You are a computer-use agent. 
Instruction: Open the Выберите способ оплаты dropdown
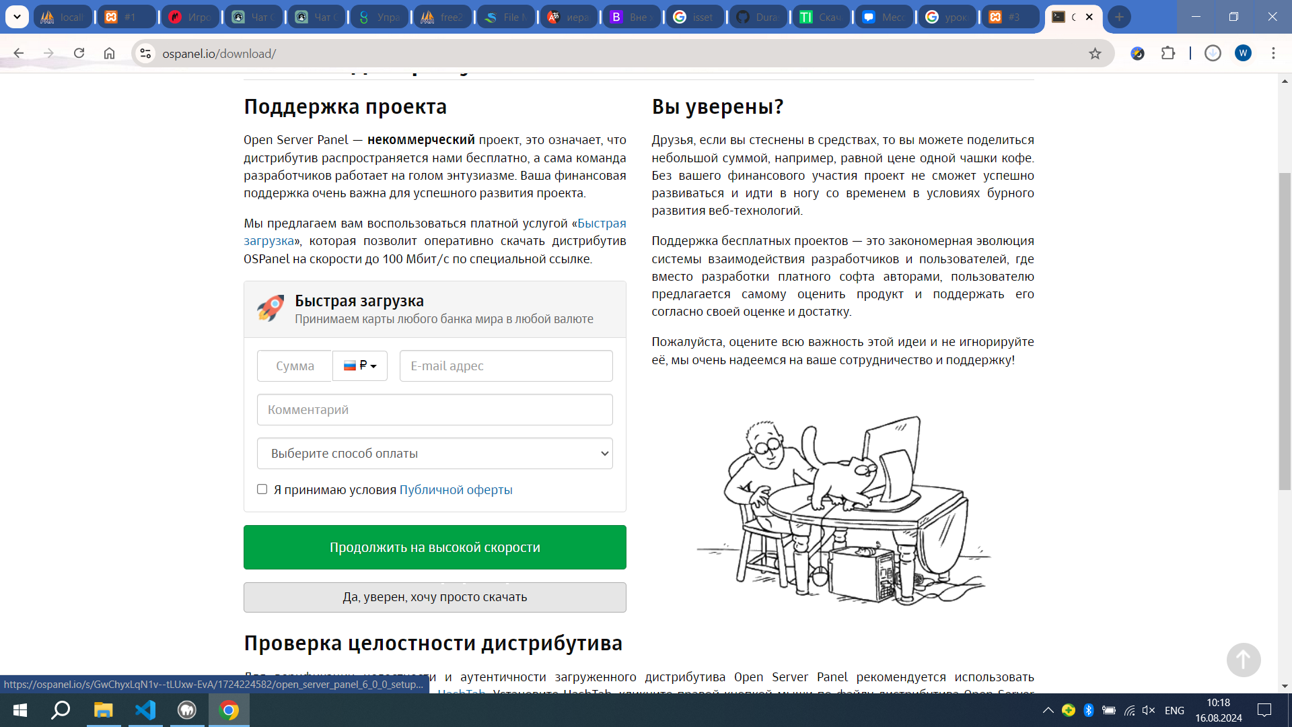click(x=435, y=454)
